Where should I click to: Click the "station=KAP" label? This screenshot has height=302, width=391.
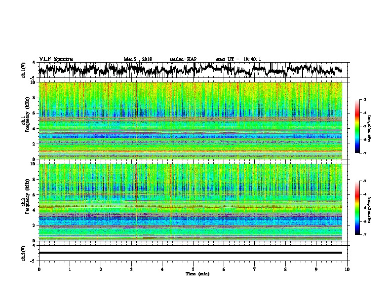[x=183, y=59]
